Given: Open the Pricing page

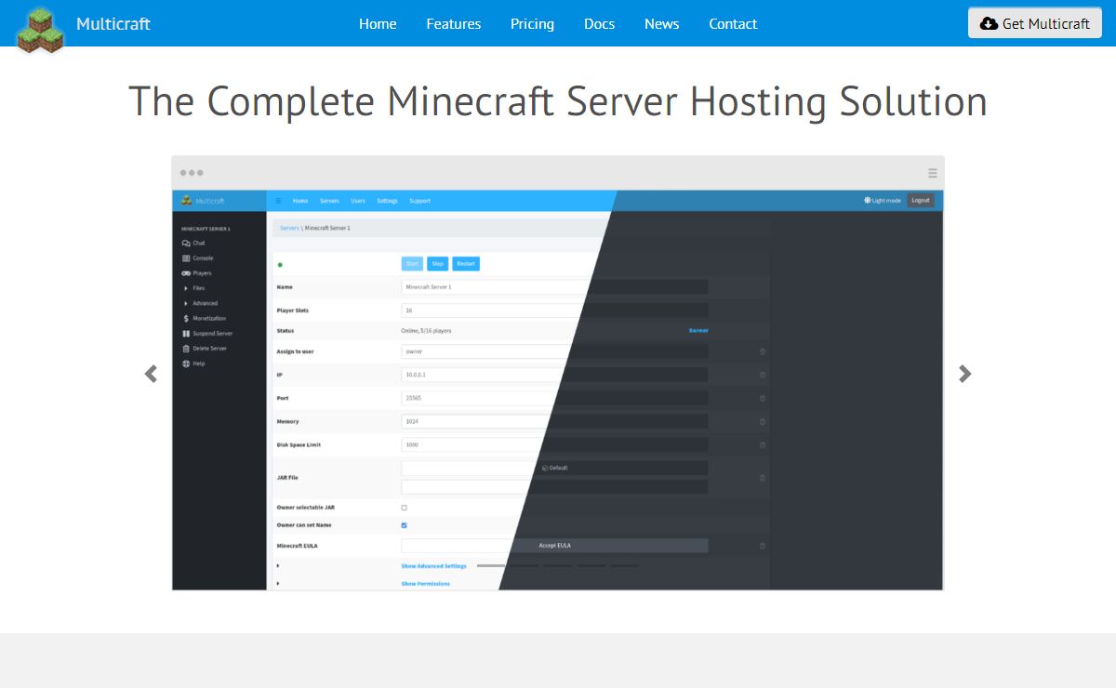Looking at the screenshot, I should pyautogui.click(x=532, y=23).
